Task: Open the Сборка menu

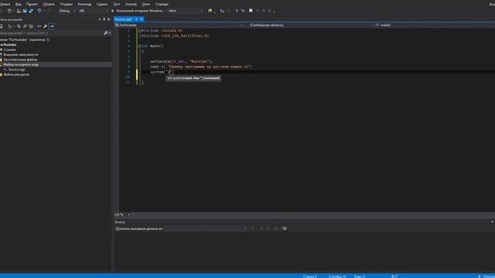Action: pos(49,4)
